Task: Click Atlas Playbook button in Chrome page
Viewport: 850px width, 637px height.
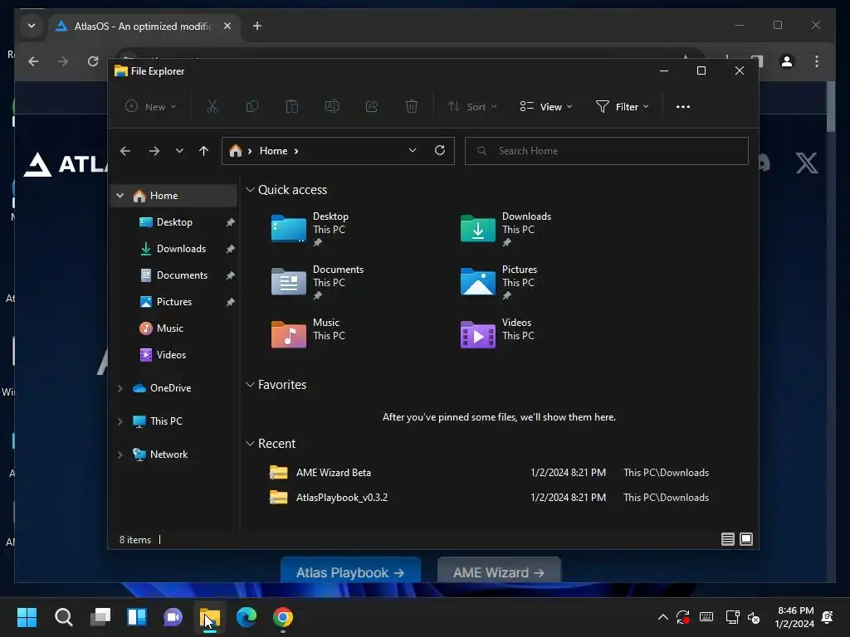Action: coord(350,571)
